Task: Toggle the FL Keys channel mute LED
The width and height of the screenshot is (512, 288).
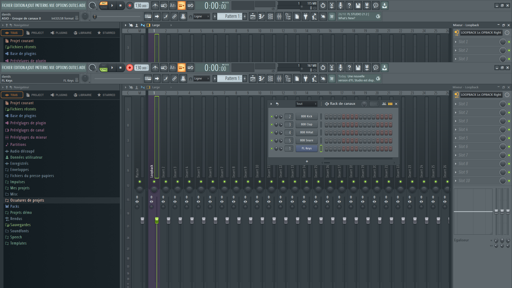Action: click(x=272, y=149)
